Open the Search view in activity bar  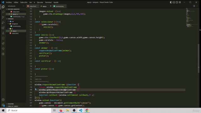point(3,12)
